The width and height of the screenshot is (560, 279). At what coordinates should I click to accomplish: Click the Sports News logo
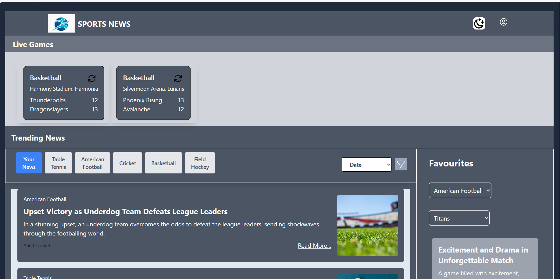pyautogui.click(x=61, y=23)
